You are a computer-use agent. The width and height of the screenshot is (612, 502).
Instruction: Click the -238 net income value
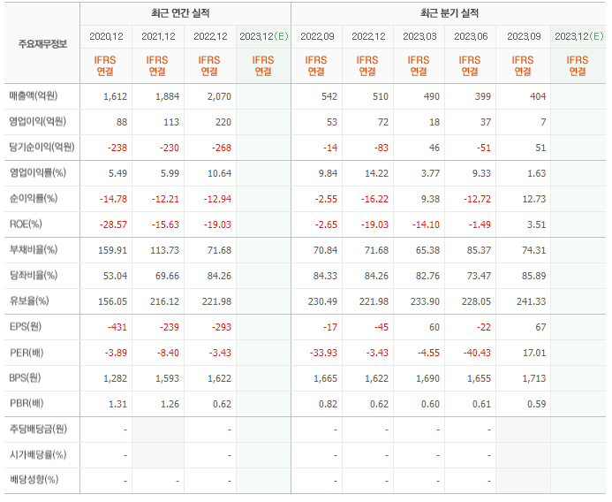tap(117, 148)
